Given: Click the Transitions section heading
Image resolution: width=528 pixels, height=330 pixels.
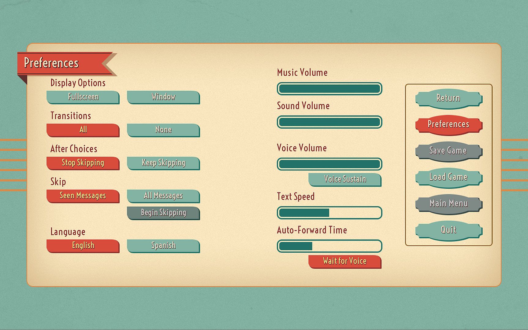Looking at the screenshot, I should [71, 116].
